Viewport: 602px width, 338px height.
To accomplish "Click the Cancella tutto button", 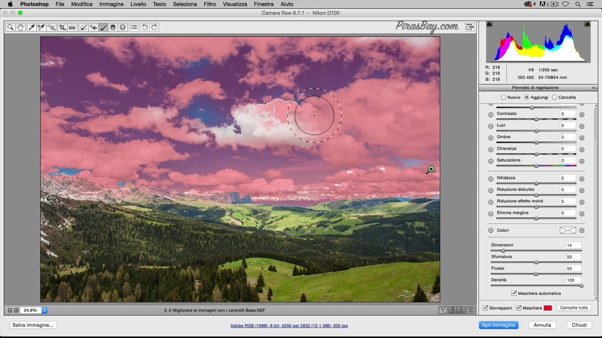I will tap(574, 308).
